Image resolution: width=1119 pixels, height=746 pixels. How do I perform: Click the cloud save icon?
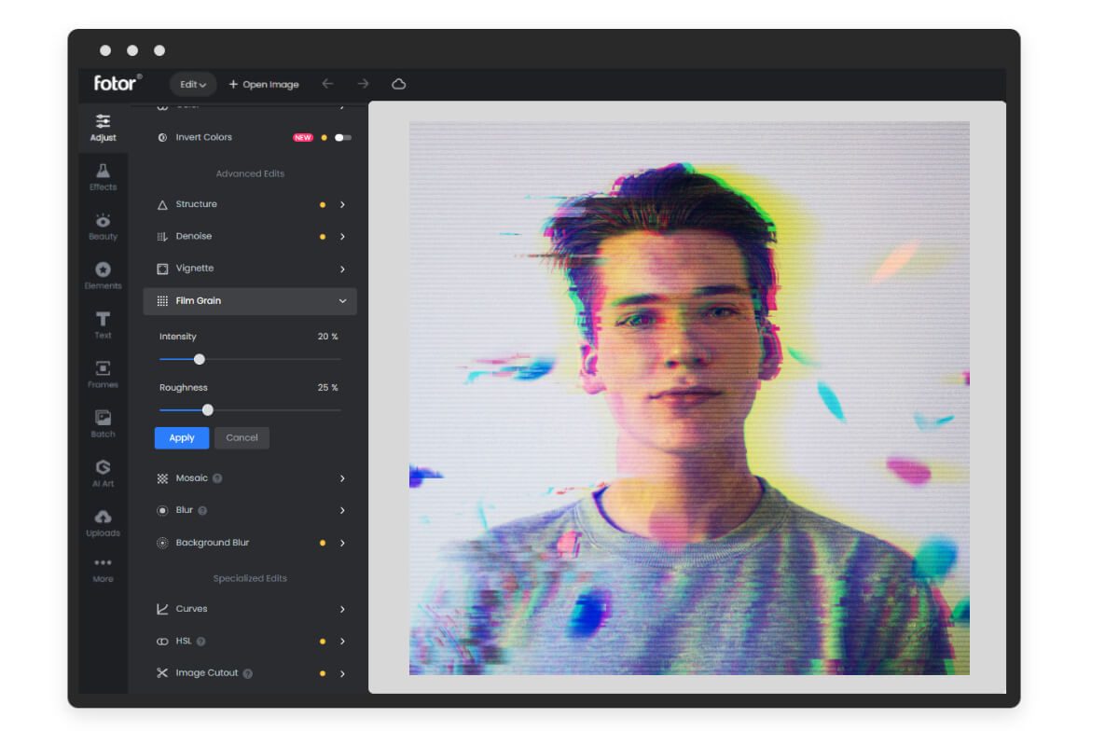tap(399, 84)
